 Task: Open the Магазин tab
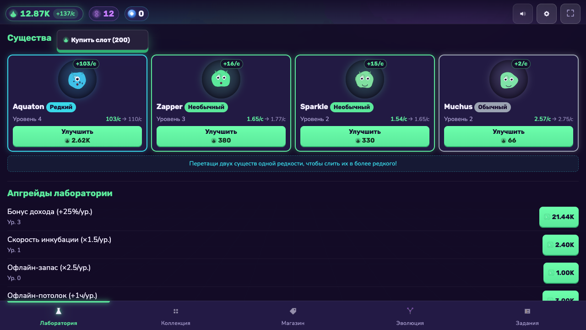(293, 316)
